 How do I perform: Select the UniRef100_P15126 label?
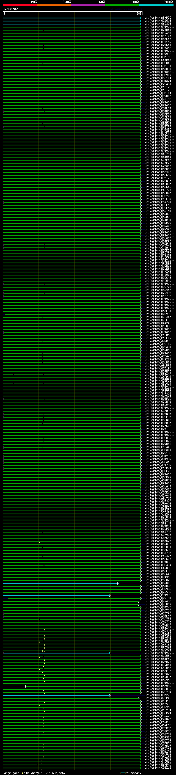click(x=158, y=87)
